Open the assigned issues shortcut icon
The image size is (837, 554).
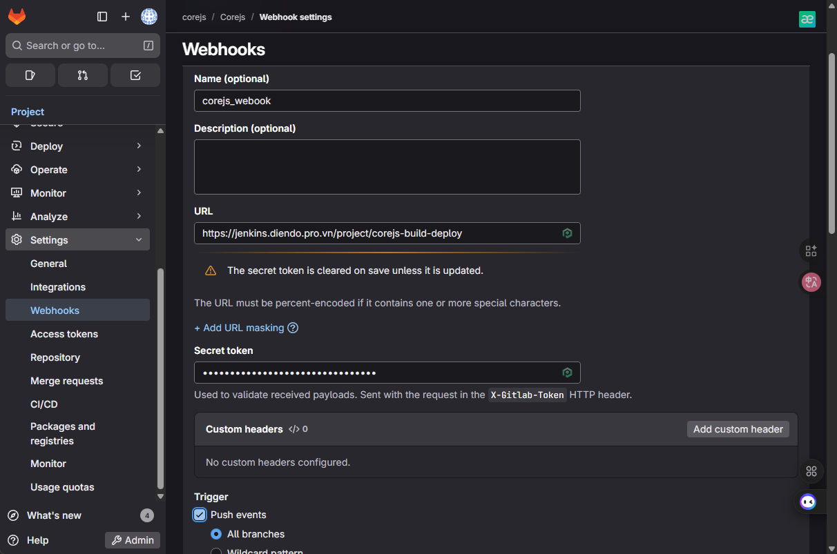click(x=30, y=75)
